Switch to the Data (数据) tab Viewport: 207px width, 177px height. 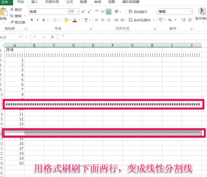pyautogui.click(x=84, y=2)
